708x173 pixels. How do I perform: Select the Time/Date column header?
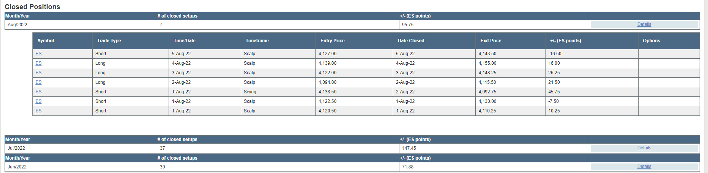pyautogui.click(x=185, y=41)
